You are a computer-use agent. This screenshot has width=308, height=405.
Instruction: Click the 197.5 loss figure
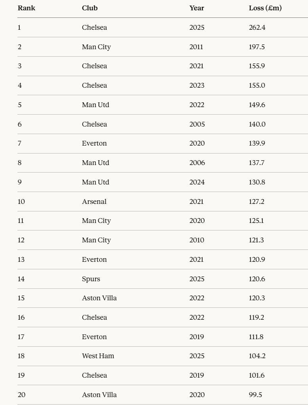click(257, 47)
